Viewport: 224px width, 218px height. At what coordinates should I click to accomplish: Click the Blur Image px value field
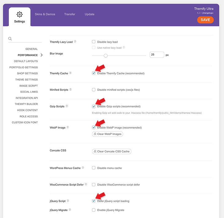click(x=157, y=55)
